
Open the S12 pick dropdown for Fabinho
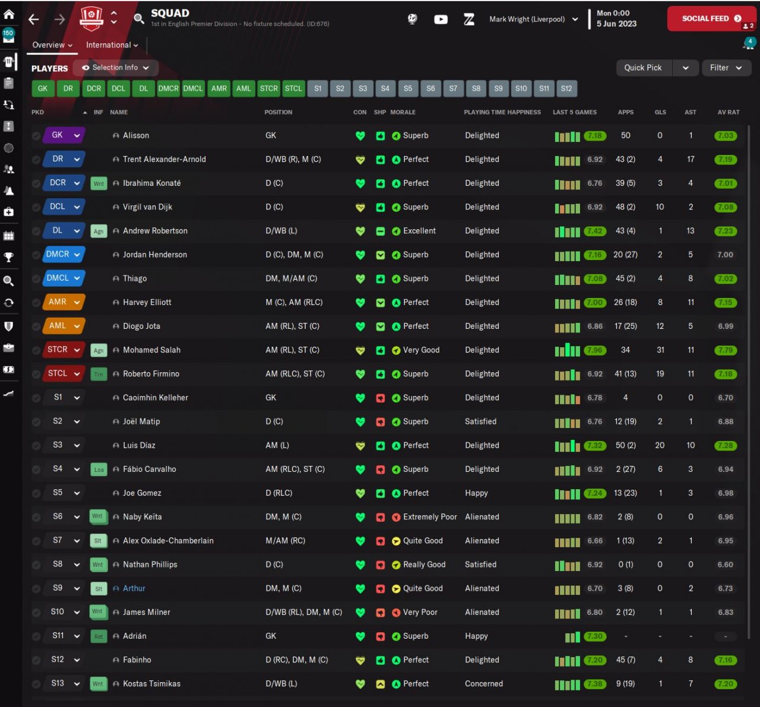[x=64, y=660]
